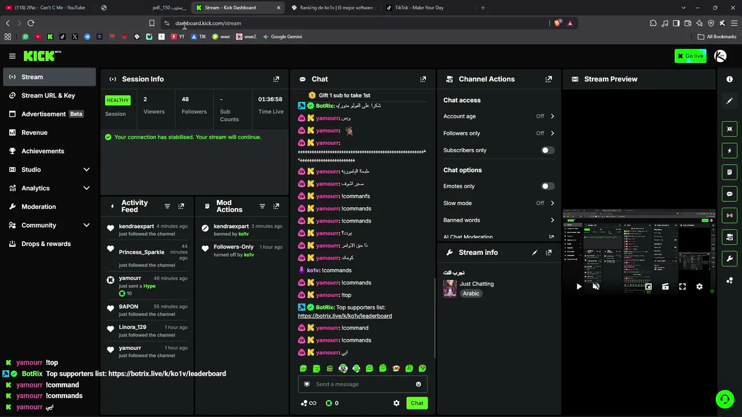742x417 pixels.
Task: Open stream preview player settings gear
Action: pos(699,287)
